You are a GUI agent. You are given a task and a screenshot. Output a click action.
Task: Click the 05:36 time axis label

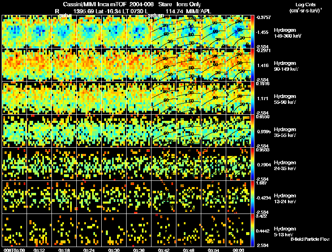point(139,250)
